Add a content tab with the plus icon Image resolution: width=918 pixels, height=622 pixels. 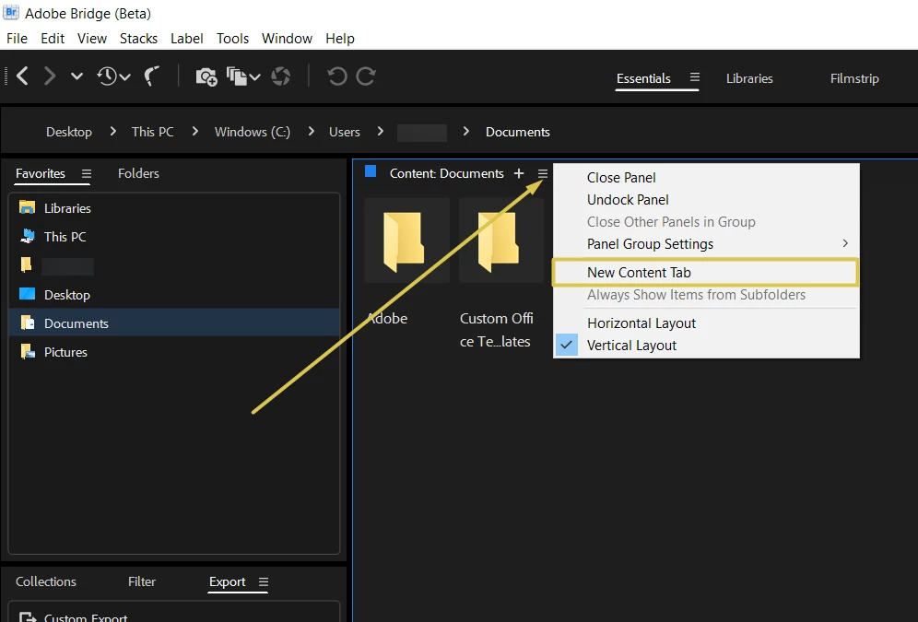pos(519,173)
